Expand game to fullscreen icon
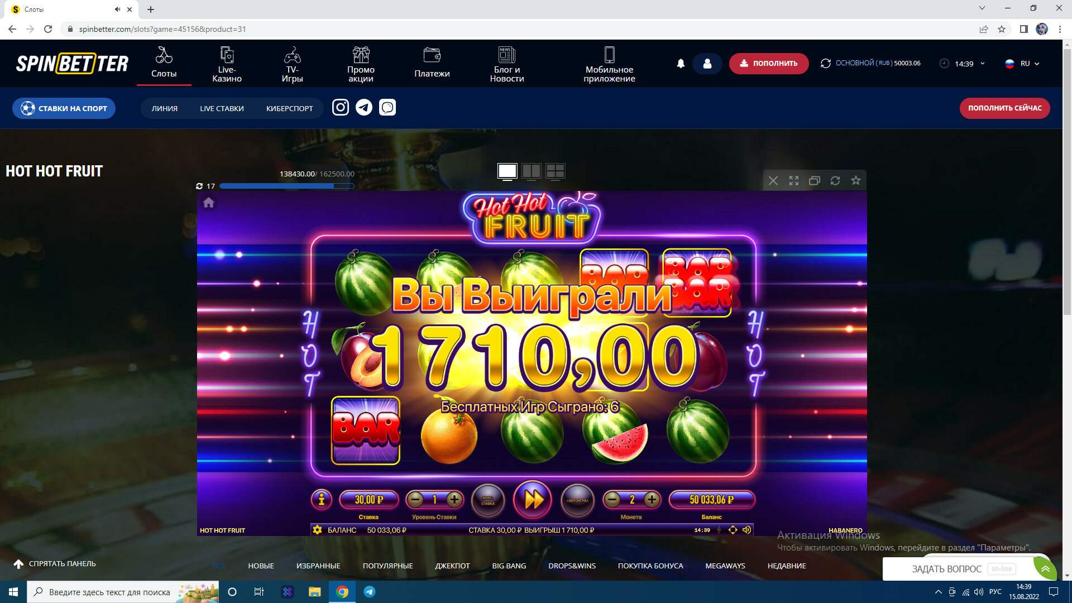This screenshot has height=603, width=1072. [793, 180]
